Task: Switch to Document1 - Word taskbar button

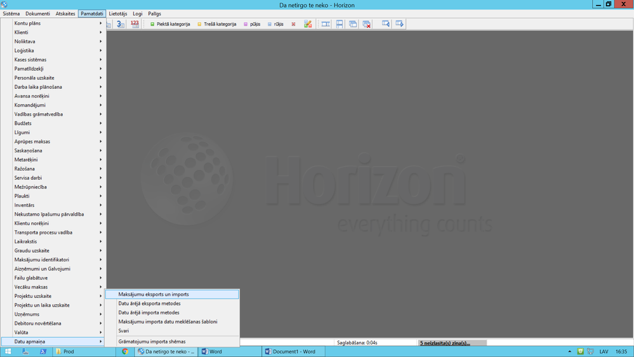Action: 294,351
